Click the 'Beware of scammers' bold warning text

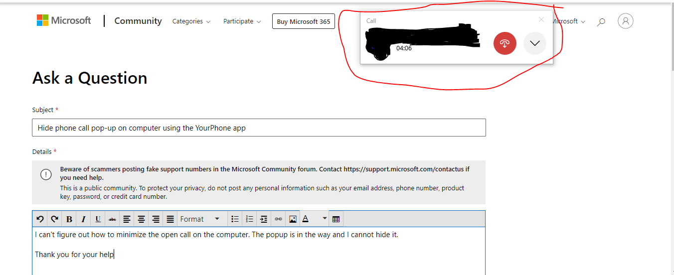[265, 173]
